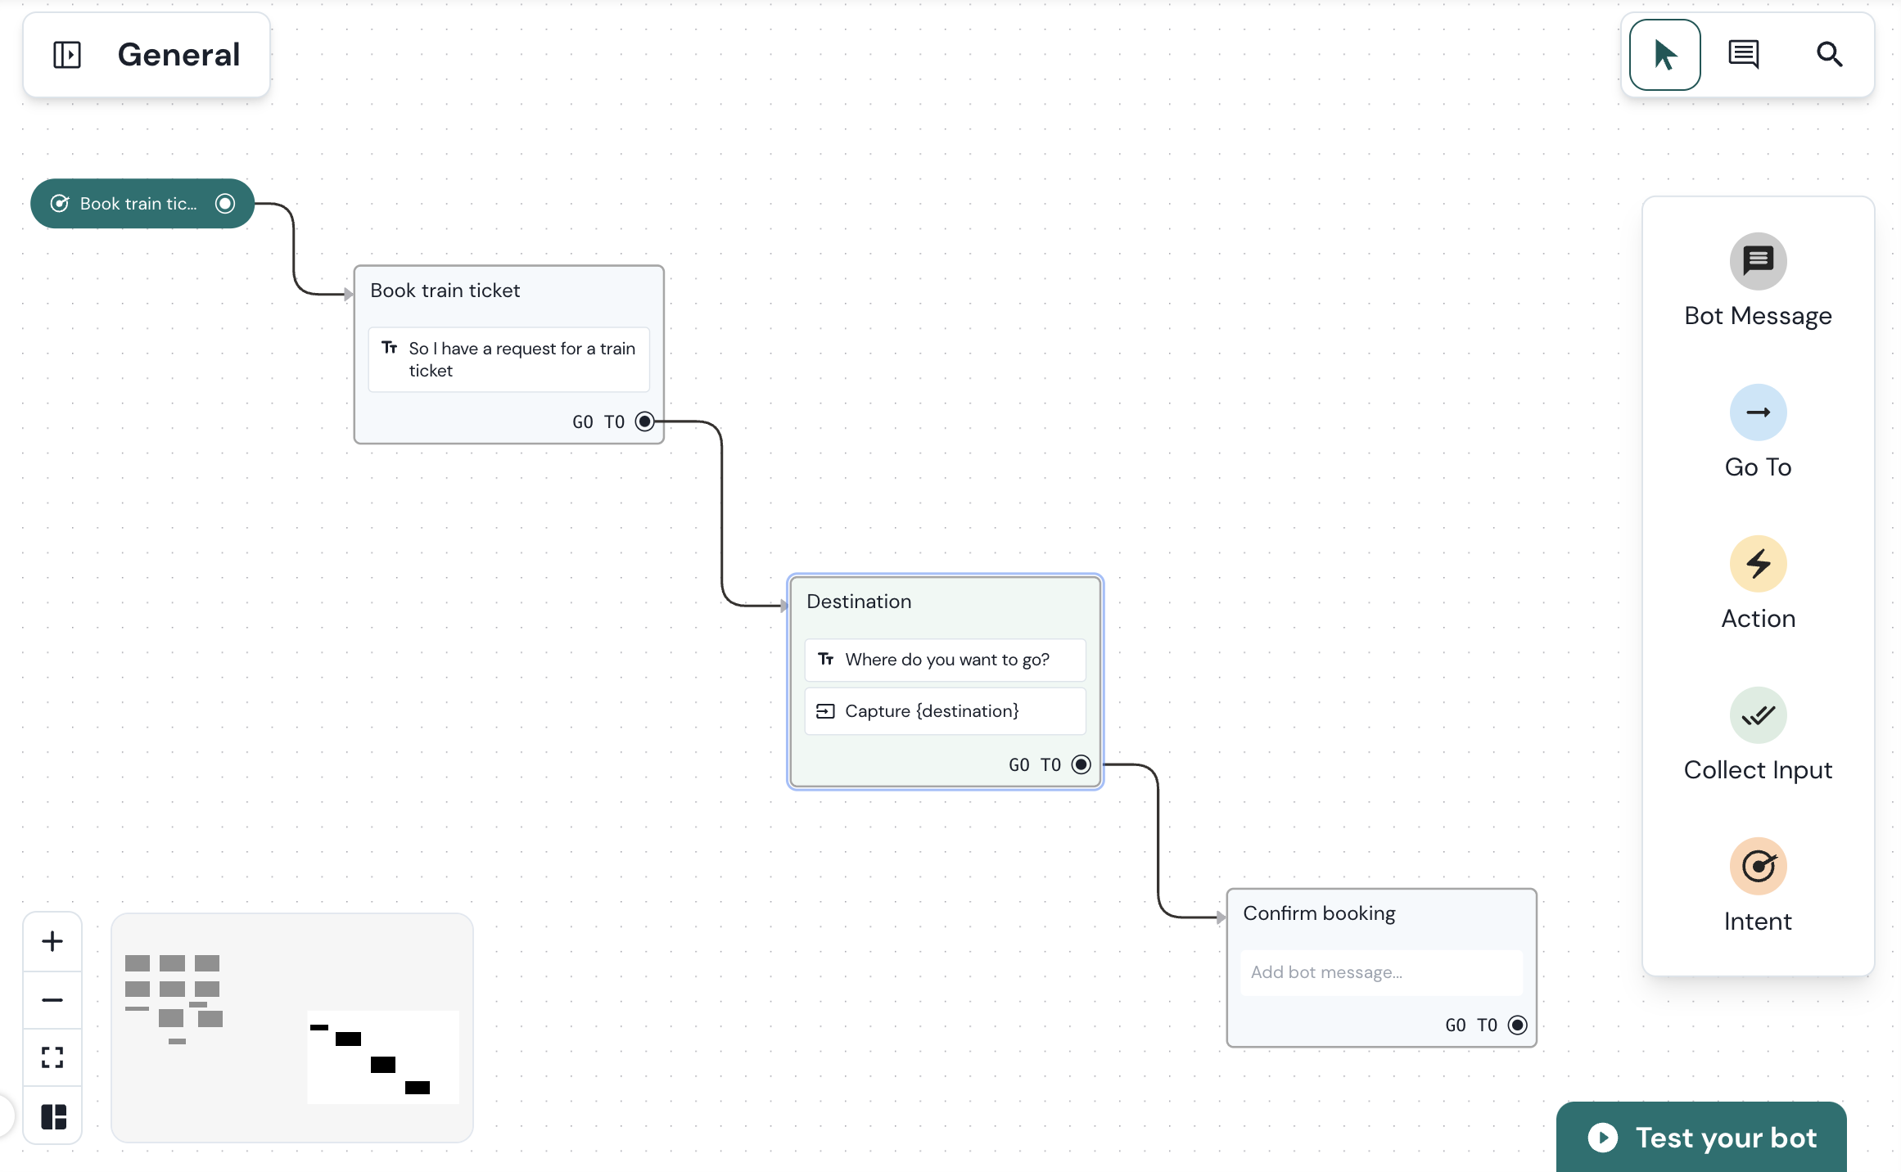Pick the Collect Input checkmark icon
The image size is (1901, 1172).
pyautogui.click(x=1758, y=715)
